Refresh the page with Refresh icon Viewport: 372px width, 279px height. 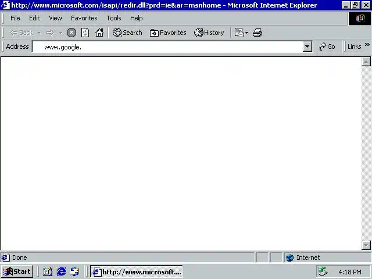[85, 33]
